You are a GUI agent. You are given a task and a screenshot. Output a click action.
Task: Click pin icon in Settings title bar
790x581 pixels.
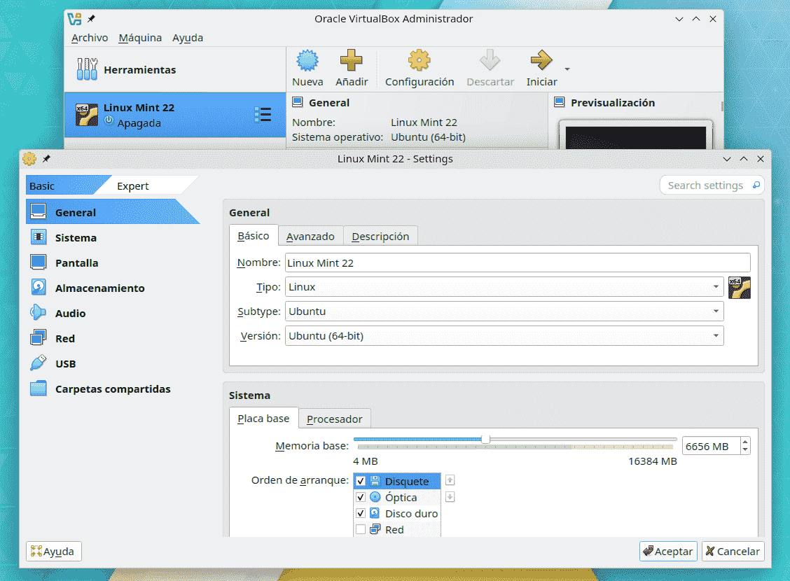46,159
